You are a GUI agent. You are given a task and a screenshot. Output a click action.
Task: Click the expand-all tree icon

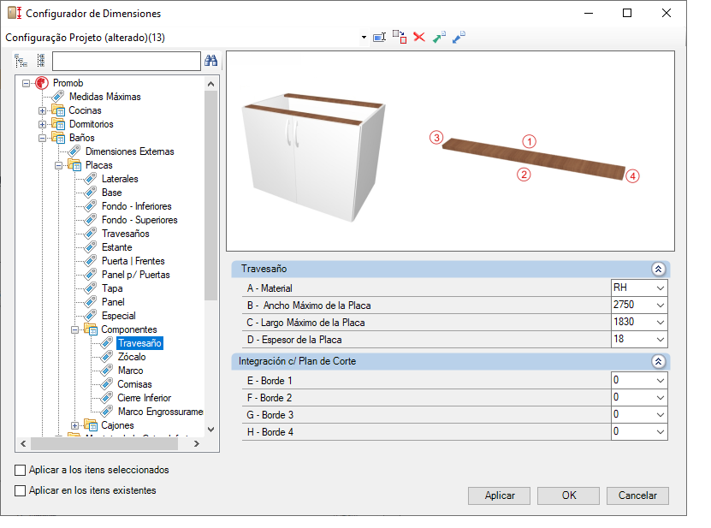21,60
